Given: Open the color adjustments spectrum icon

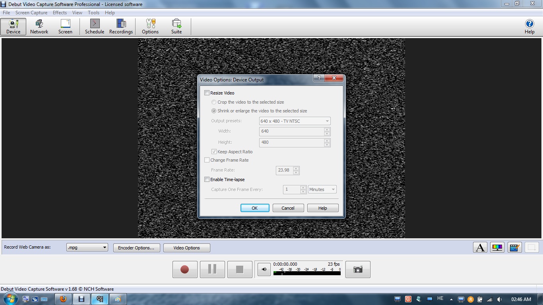Looking at the screenshot, I should pos(497,247).
